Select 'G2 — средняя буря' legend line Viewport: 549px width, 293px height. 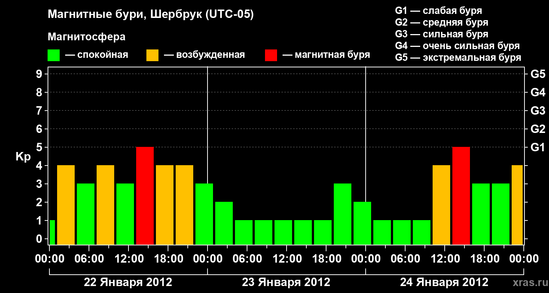point(442,22)
